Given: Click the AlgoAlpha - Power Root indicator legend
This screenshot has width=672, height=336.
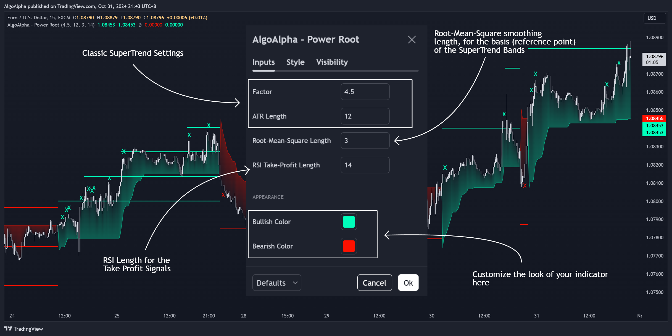Looking at the screenshot, I should pyautogui.click(x=51, y=25).
